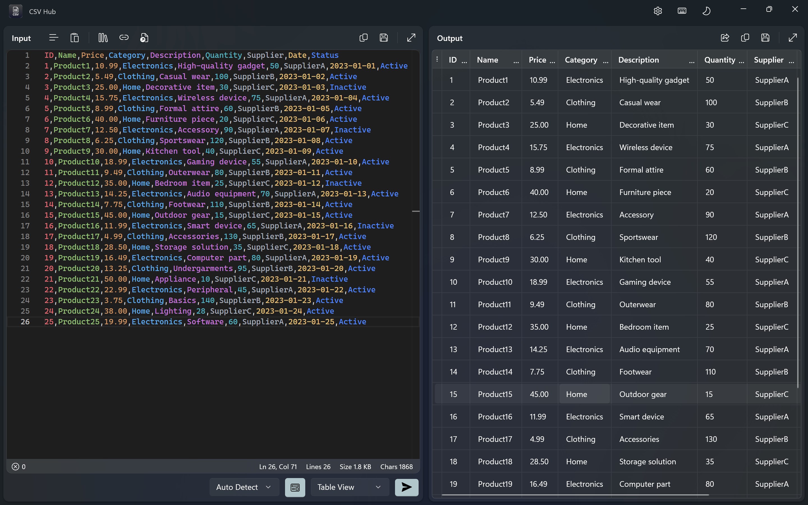Save the input CSV
This screenshot has height=505, width=808.
point(384,37)
